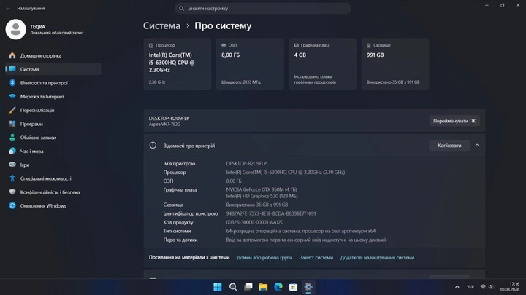Open the network Wi-Fi tray icon
Screen dimensions: 526x295
pos(483,287)
